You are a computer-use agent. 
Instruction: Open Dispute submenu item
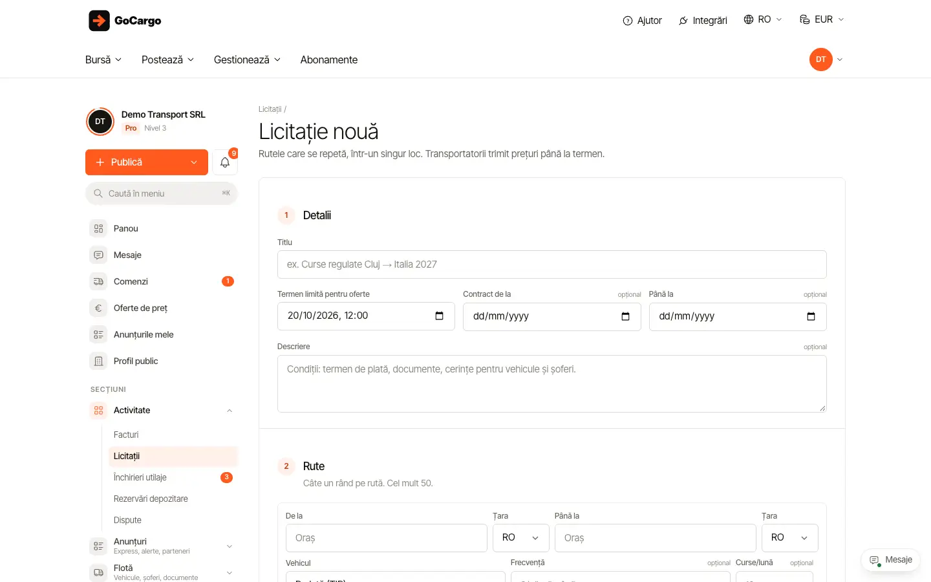tap(173, 520)
